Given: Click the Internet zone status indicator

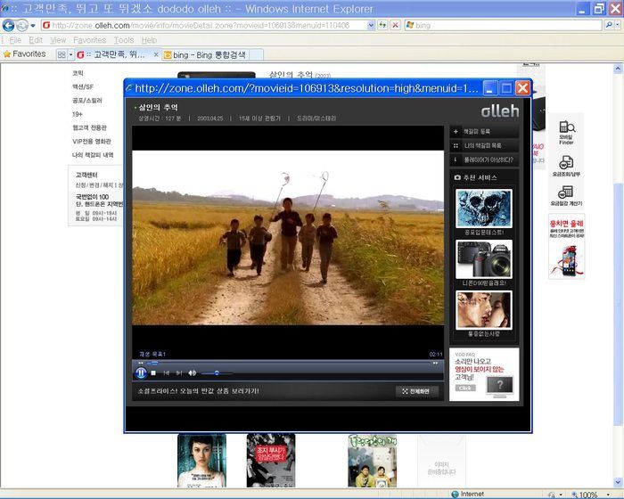Looking at the screenshot, I should 468,494.
